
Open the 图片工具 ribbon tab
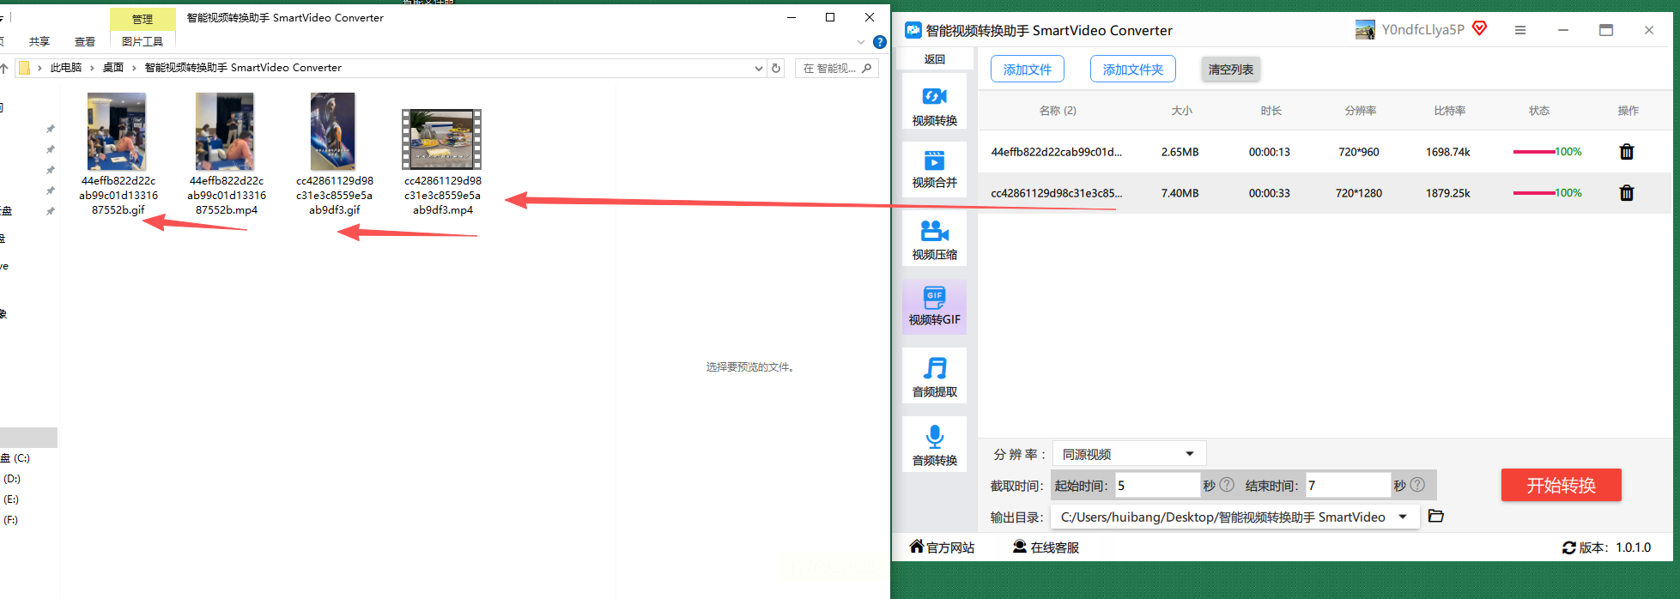(x=143, y=41)
